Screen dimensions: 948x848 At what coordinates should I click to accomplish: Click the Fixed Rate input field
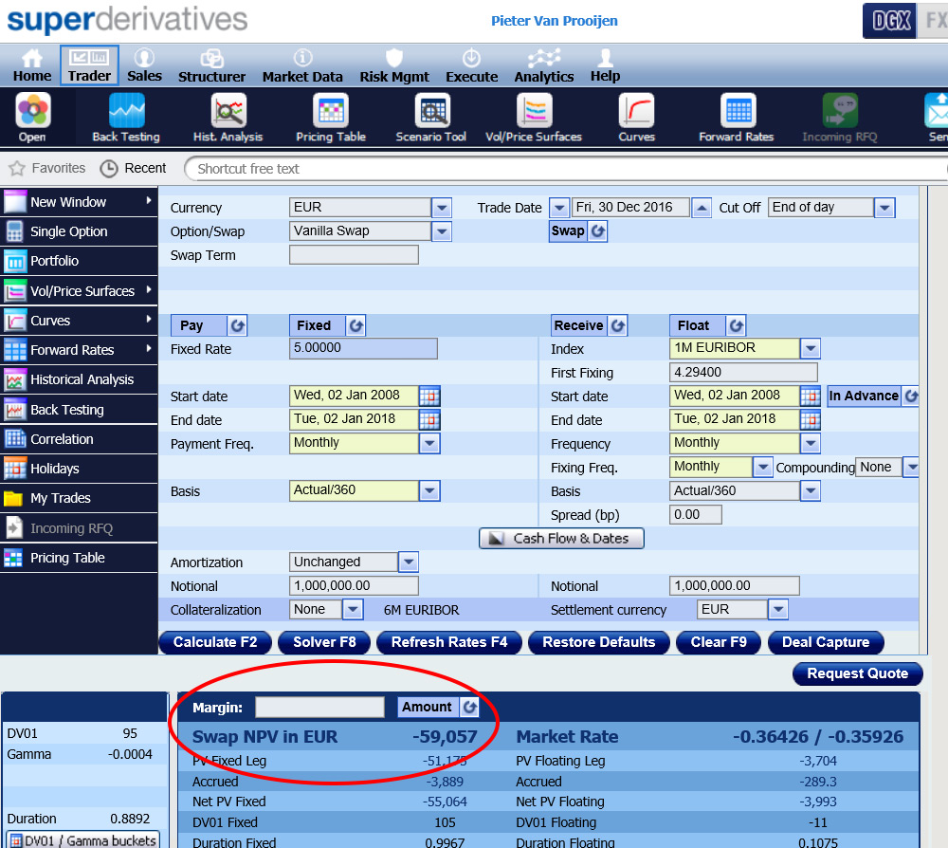coord(363,348)
